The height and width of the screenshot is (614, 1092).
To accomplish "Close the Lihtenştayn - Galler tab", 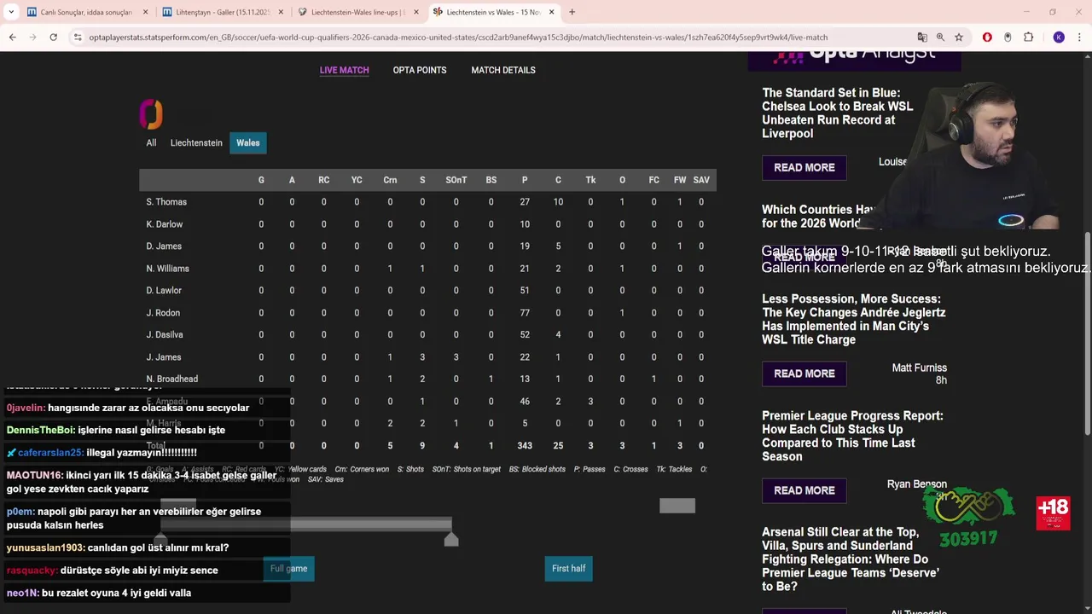I will point(281,12).
